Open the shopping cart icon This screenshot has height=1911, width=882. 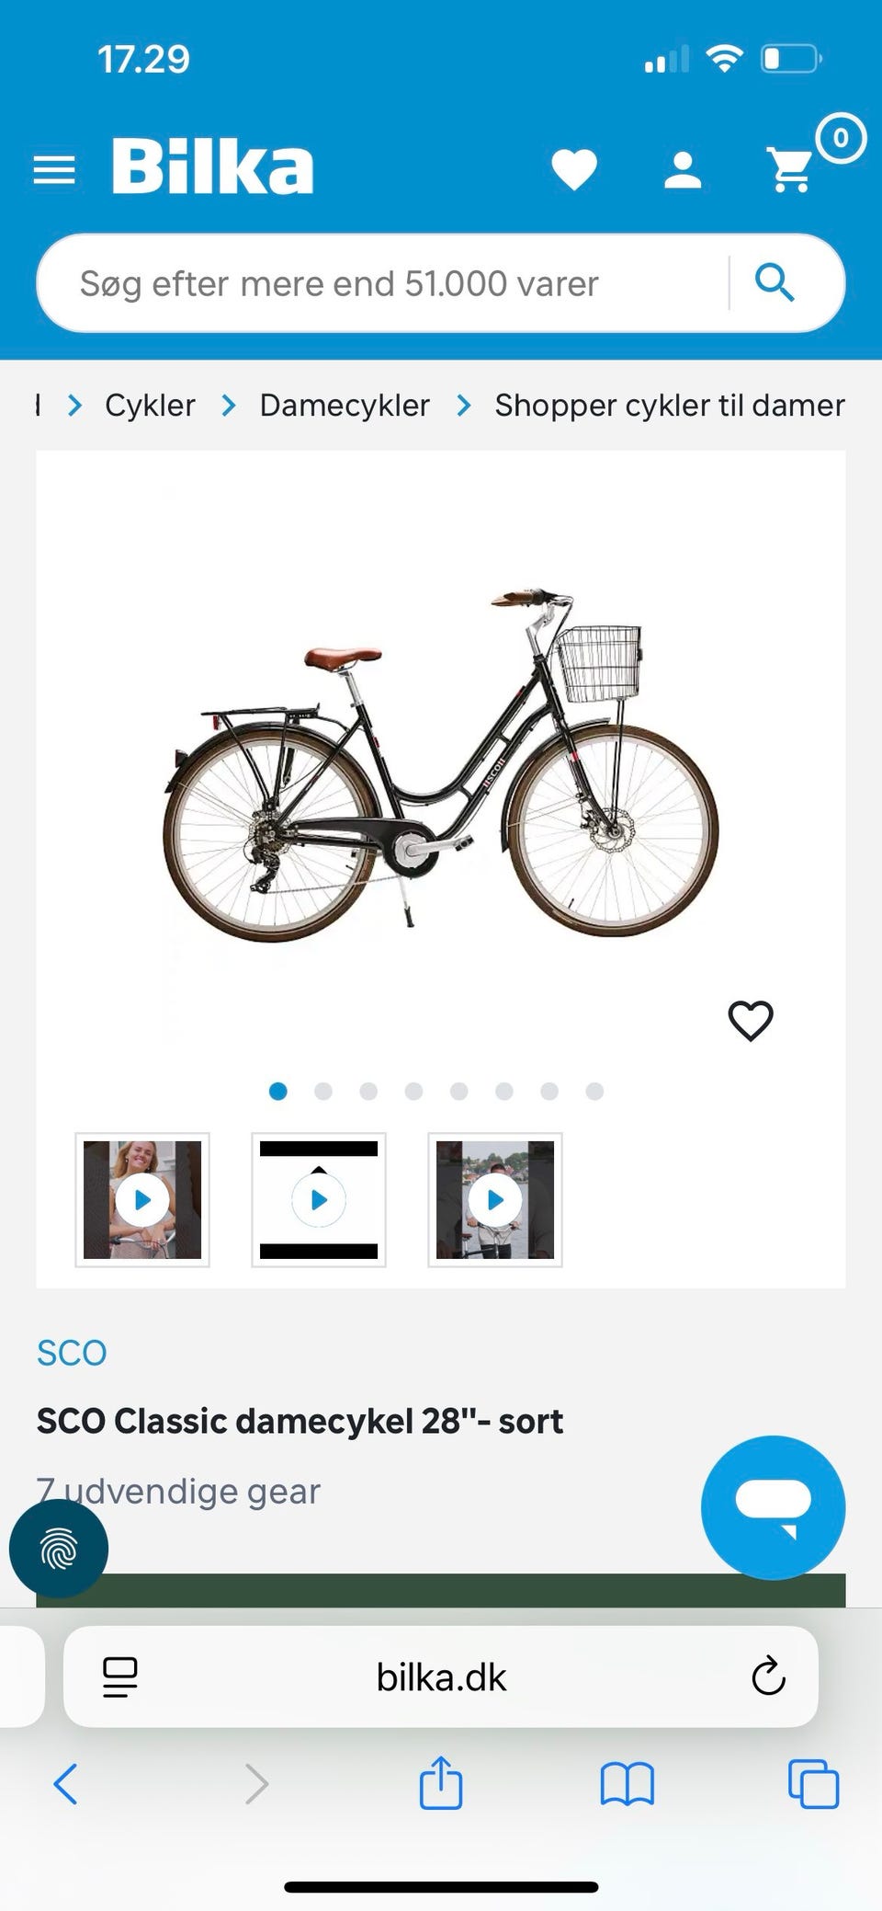790,170
